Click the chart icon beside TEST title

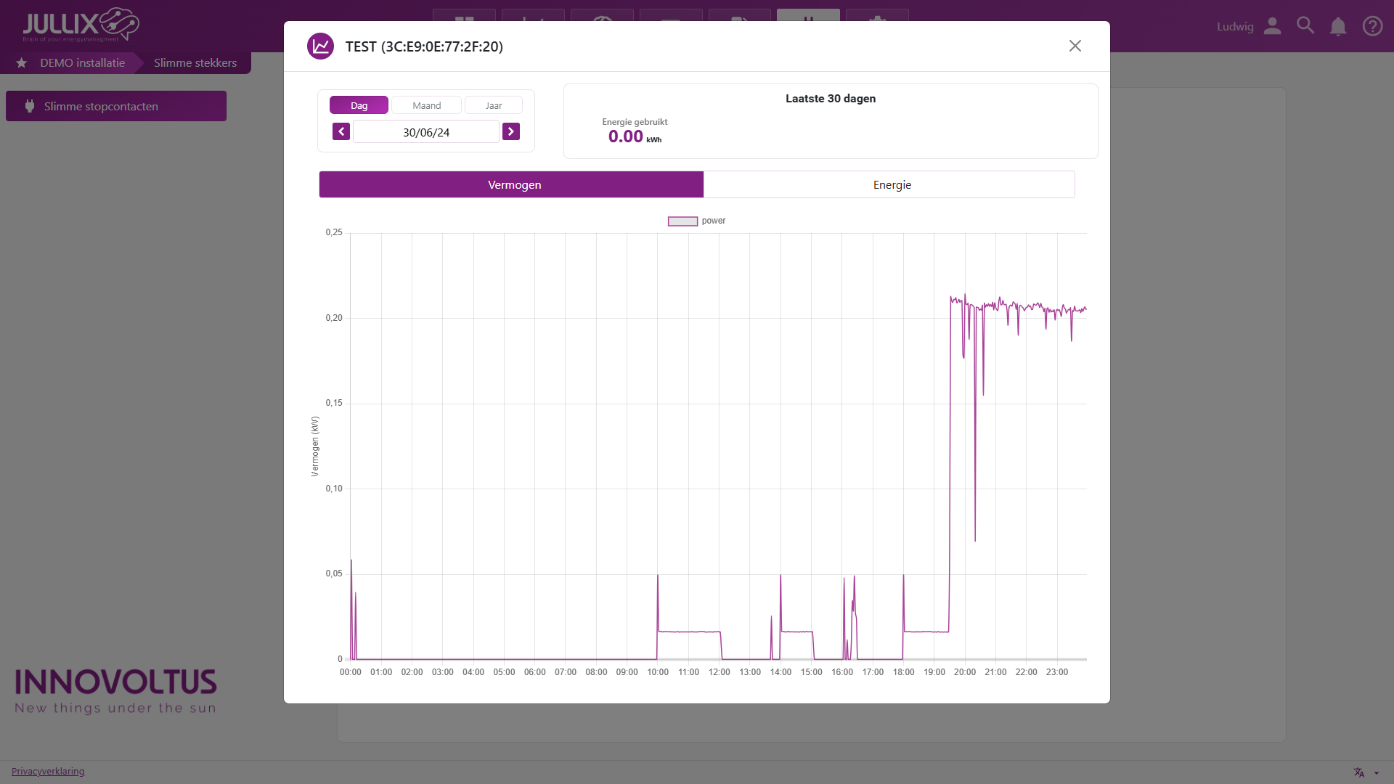(x=320, y=46)
